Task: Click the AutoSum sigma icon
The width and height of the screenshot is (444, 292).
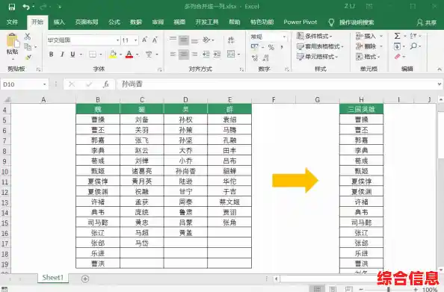Action: (397, 36)
